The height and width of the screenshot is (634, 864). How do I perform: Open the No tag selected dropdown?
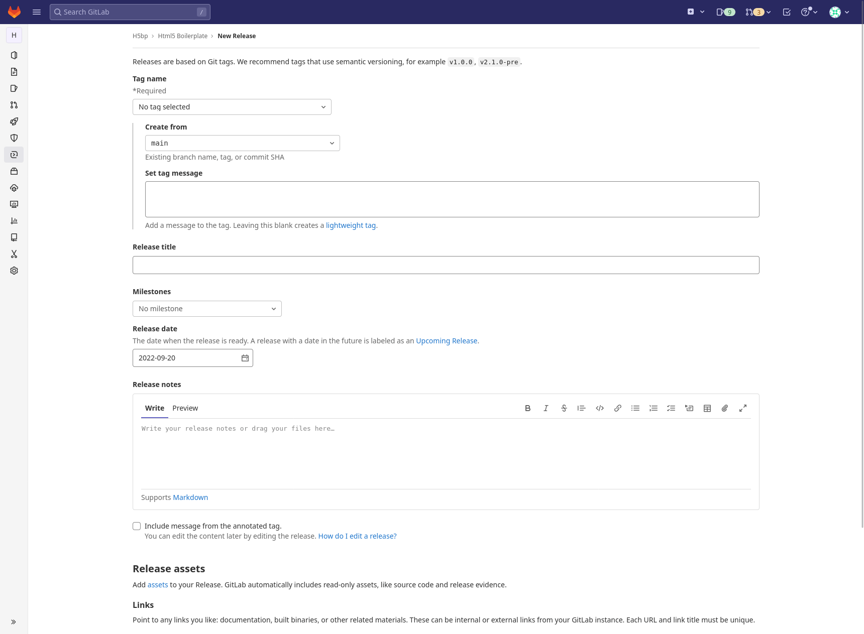click(x=232, y=107)
